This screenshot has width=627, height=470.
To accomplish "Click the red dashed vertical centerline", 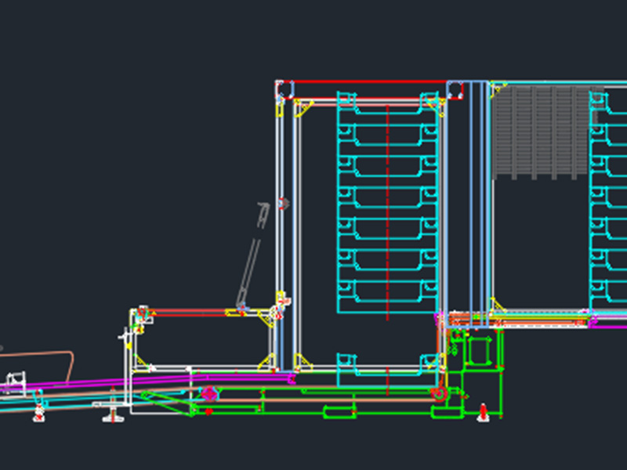I will [388, 235].
